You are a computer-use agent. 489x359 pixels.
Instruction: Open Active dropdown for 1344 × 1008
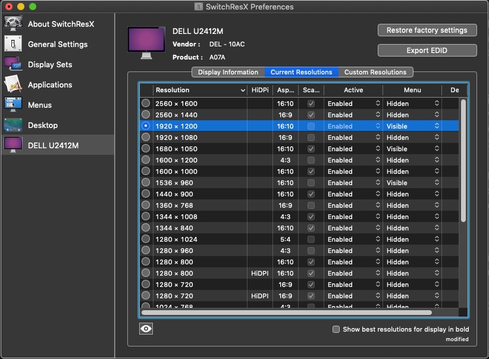tap(353, 217)
